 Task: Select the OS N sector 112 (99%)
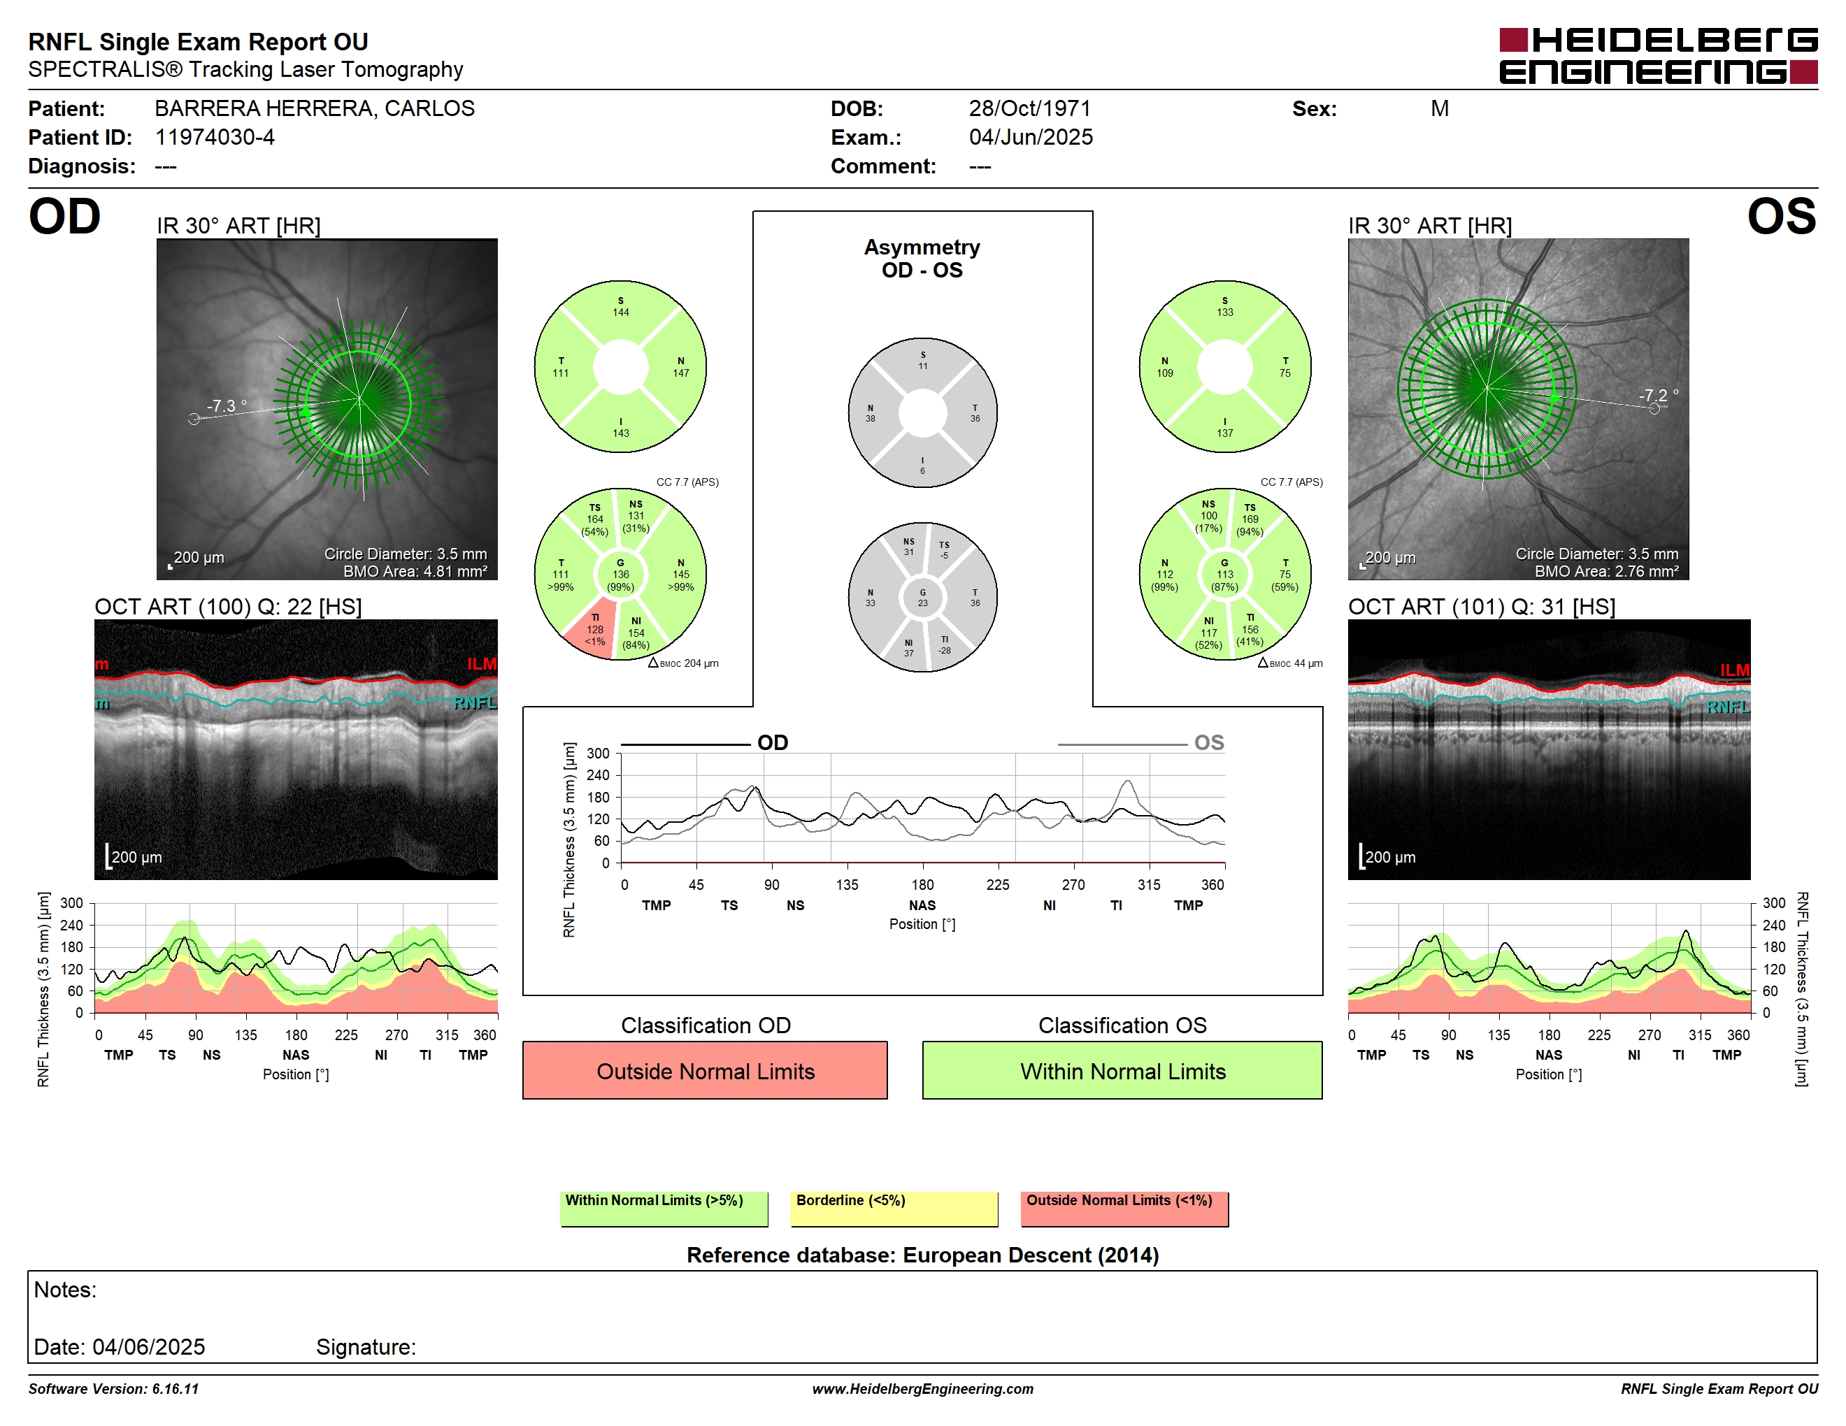coord(1165,575)
